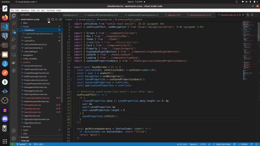
Task: Open errors and warnings count in the status bar
Action: (x=39, y=144)
